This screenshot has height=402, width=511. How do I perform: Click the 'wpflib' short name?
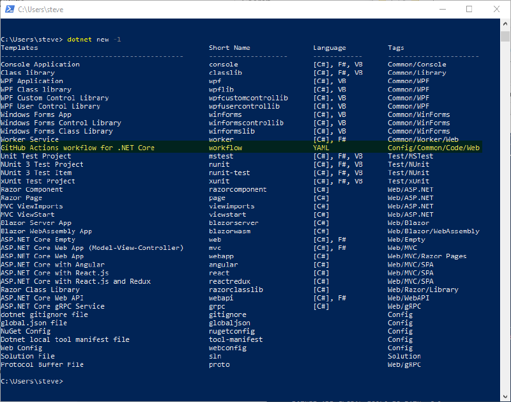coord(221,89)
